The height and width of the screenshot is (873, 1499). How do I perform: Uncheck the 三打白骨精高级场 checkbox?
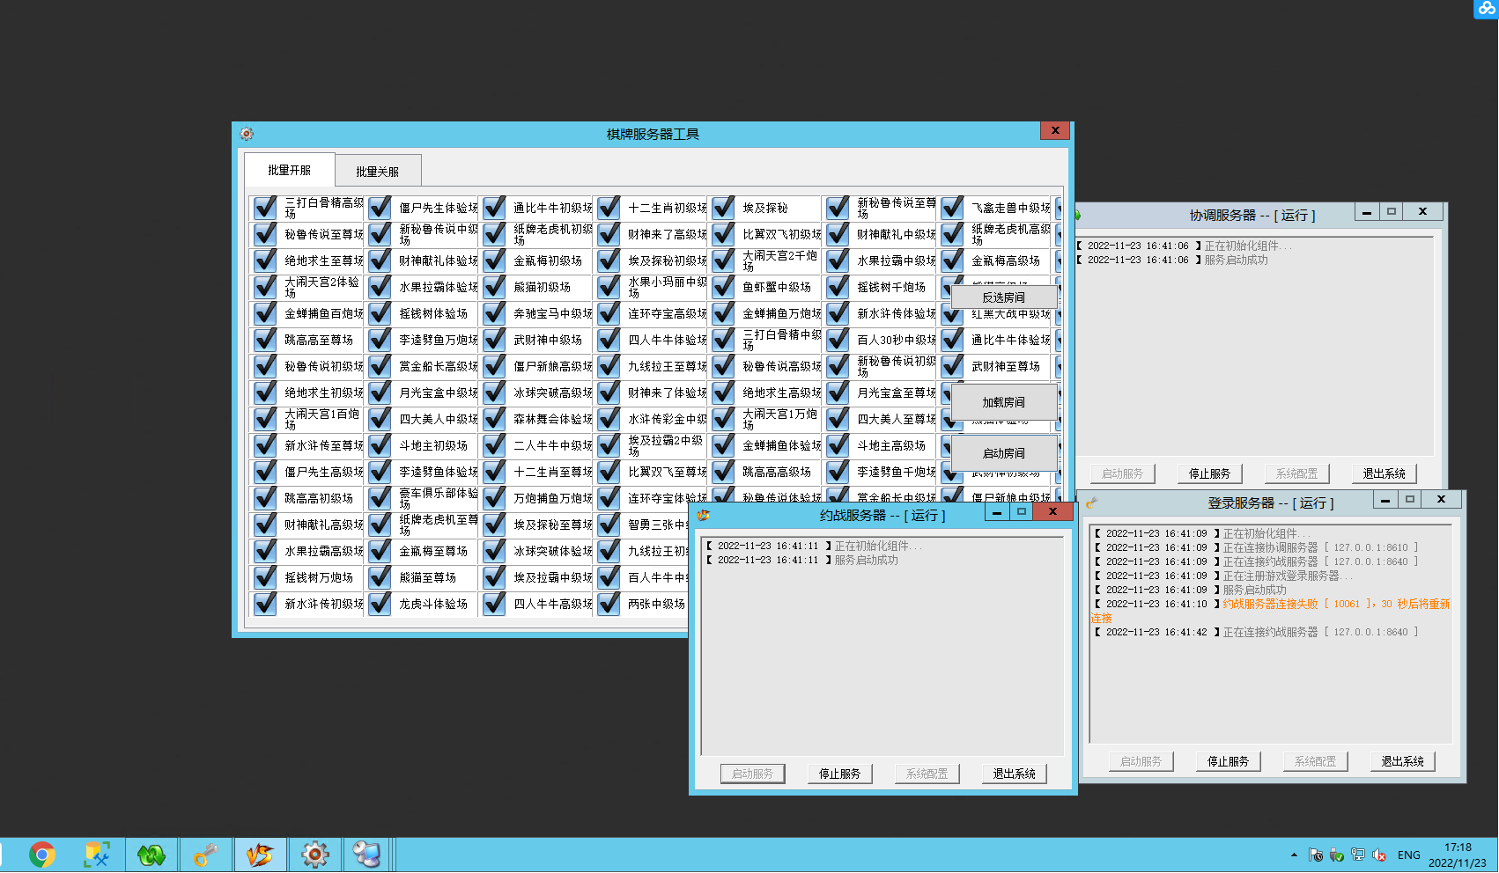click(265, 208)
